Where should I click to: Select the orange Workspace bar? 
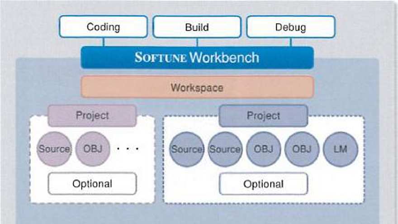pos(197,87)
